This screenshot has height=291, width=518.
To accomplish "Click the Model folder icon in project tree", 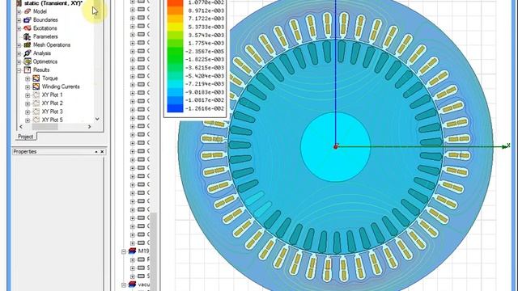I will 28,11.
